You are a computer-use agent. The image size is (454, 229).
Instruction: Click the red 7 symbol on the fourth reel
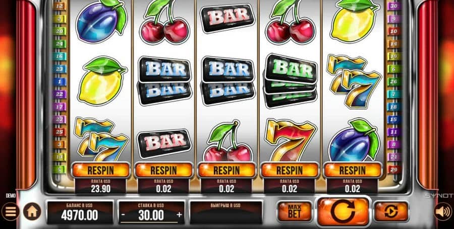[x=291, y=140]
